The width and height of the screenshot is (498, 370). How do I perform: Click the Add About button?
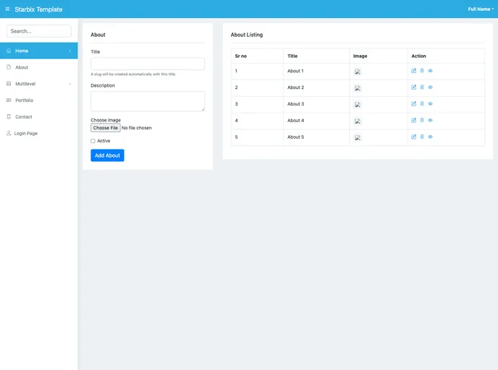click(x=107, y=155)
